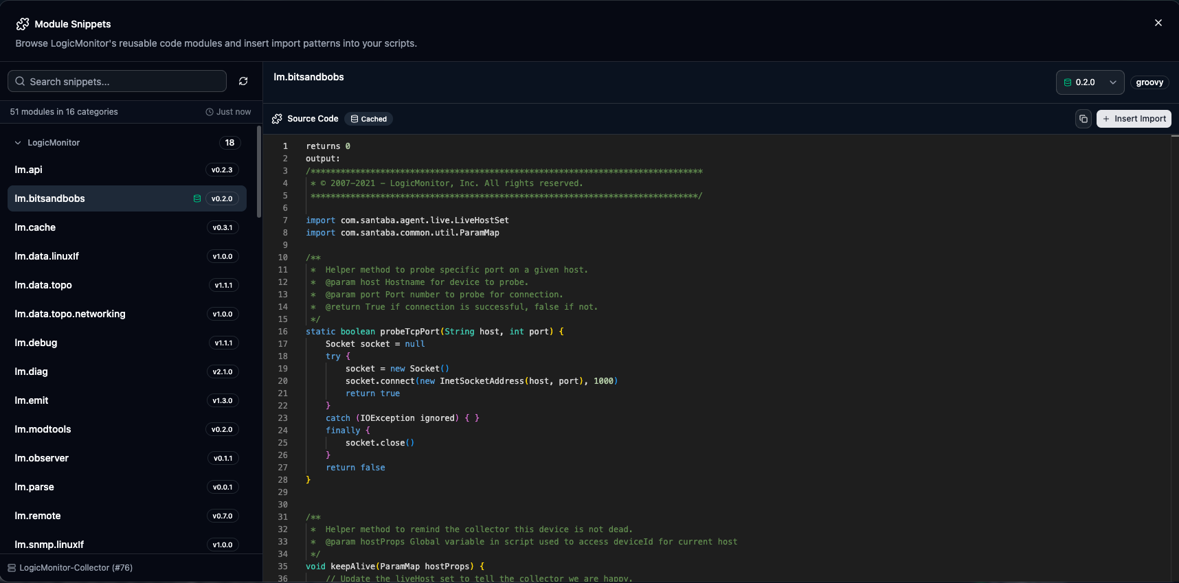Select the lm.snmp.linuxIf module
The image size is (1179, 583).
pyautogui.click(x=127, y=545)
